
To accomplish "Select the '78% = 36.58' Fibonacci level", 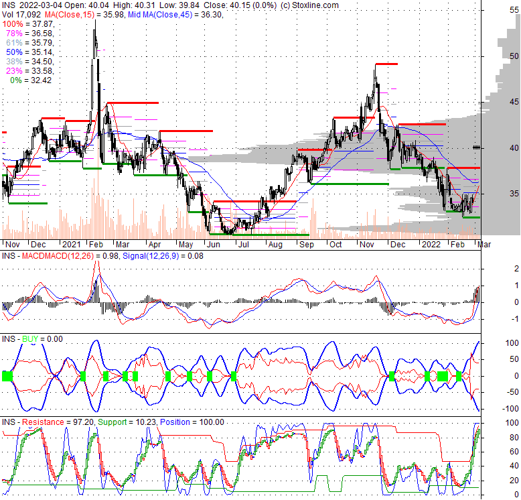I will pos(30,34).
